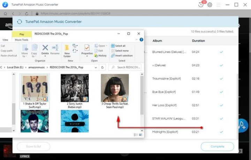Viewport: 251px width, 160px height.
Task: Click the Search REDISCOV... field
Action: tap(125, 67)
